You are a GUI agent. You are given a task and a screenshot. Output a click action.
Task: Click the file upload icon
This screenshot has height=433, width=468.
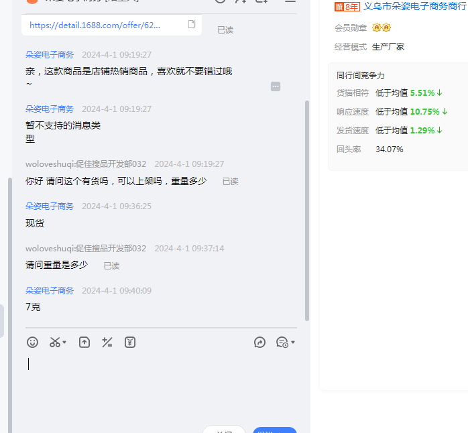pyautogui.click(x=84, y=343)
